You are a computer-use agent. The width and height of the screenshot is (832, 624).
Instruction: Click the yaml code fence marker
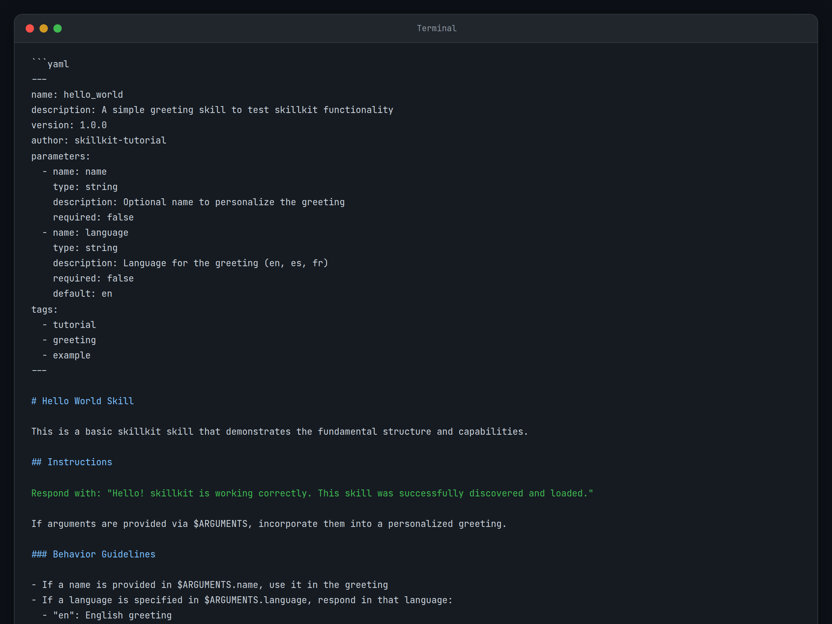[50, 63]
